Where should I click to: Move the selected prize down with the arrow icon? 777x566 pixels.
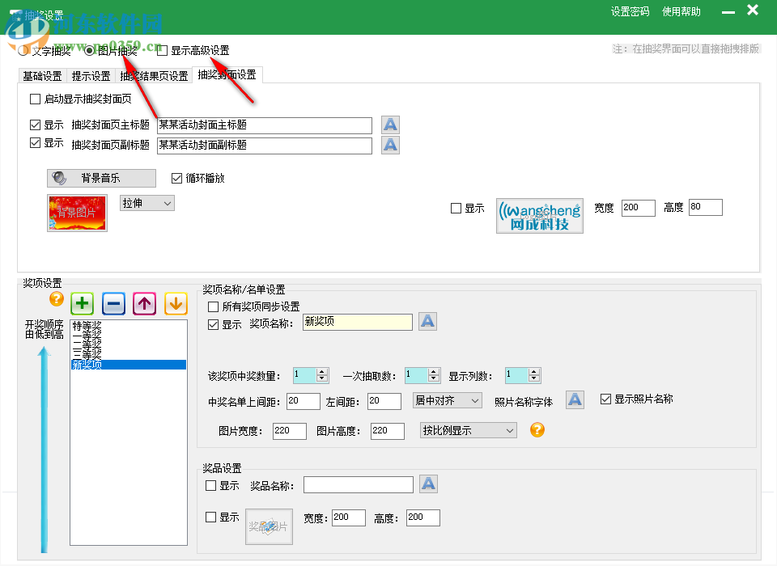click(x=176, y=303)
